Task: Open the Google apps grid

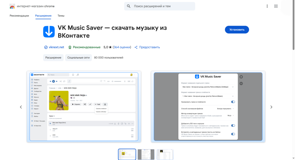Action: point(276,6)
